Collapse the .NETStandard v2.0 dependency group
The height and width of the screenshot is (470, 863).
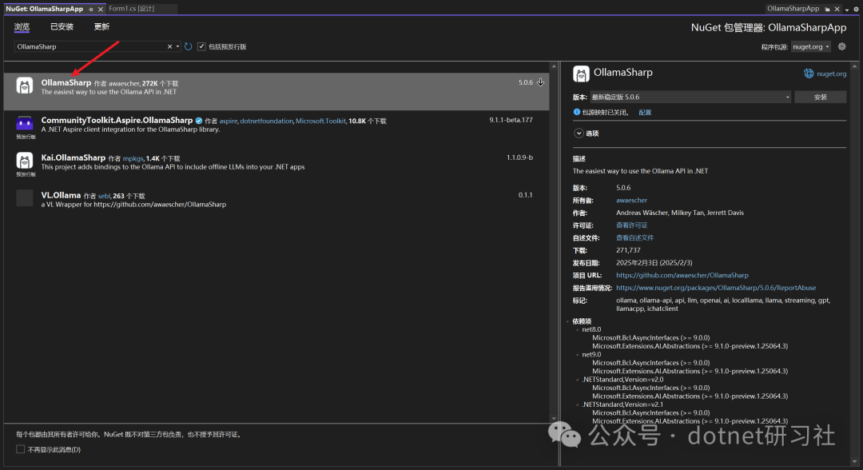tap(578, 380)
